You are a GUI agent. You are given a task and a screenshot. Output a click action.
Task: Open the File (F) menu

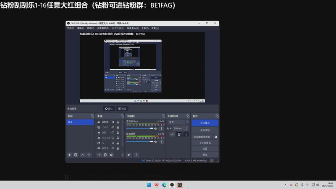coord(71,28)
